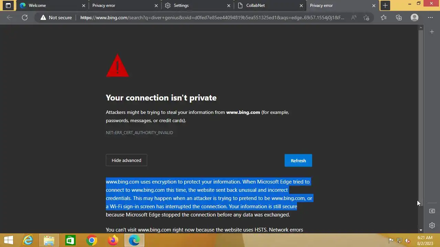Open Settings and more ellipsis menu
This screenshot has width=440, height=247.
click(430, 17)
